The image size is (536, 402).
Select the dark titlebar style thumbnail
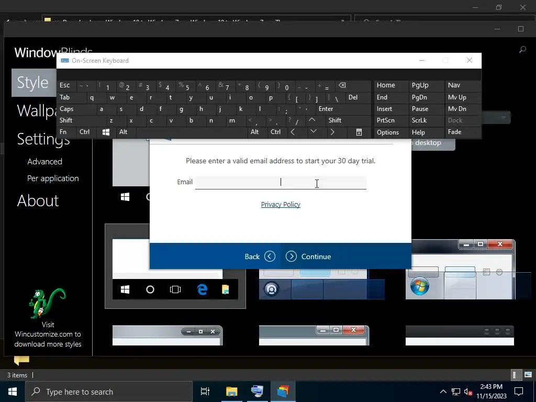(x=460, y=336)
